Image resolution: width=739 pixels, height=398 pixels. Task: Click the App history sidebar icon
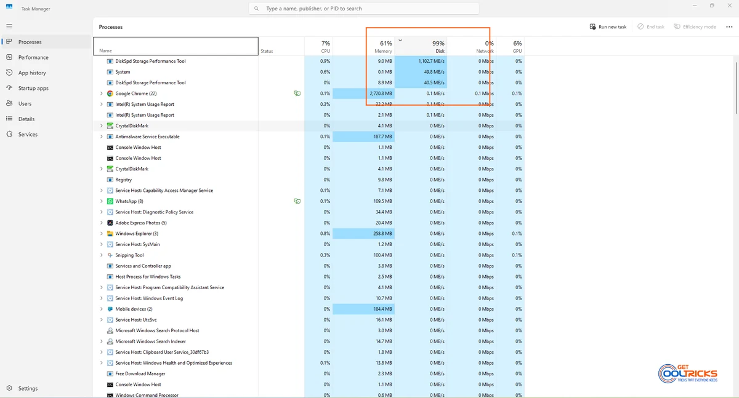(x=9, y=73)
